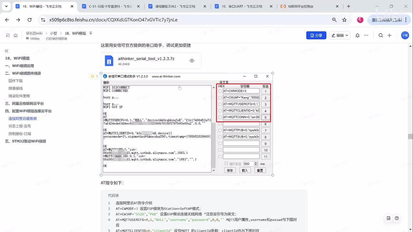
Task: Click the help question-mark icon
Action: click(397, 218)
